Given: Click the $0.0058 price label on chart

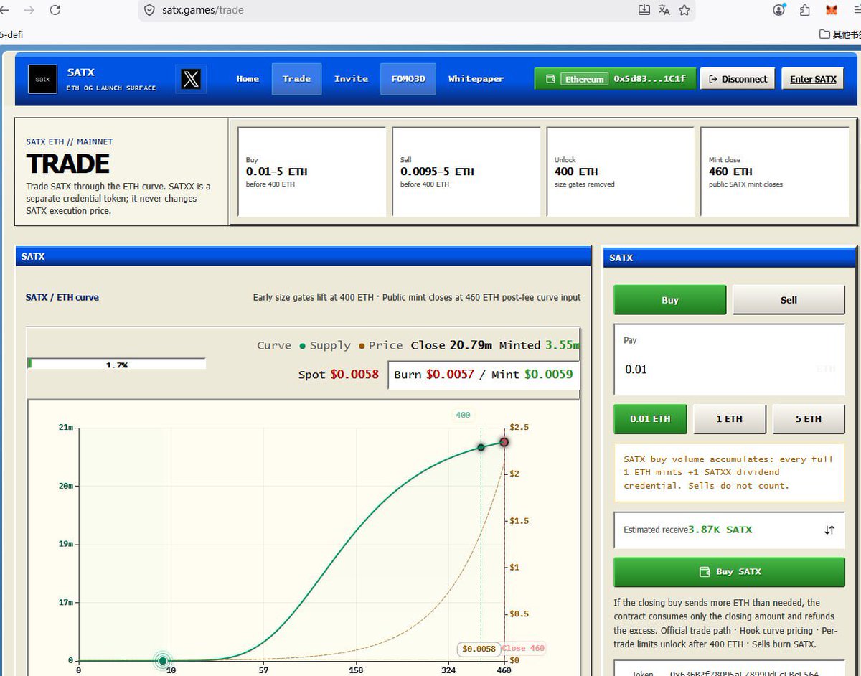Looking at the screenshot, I should coord(479,649).
